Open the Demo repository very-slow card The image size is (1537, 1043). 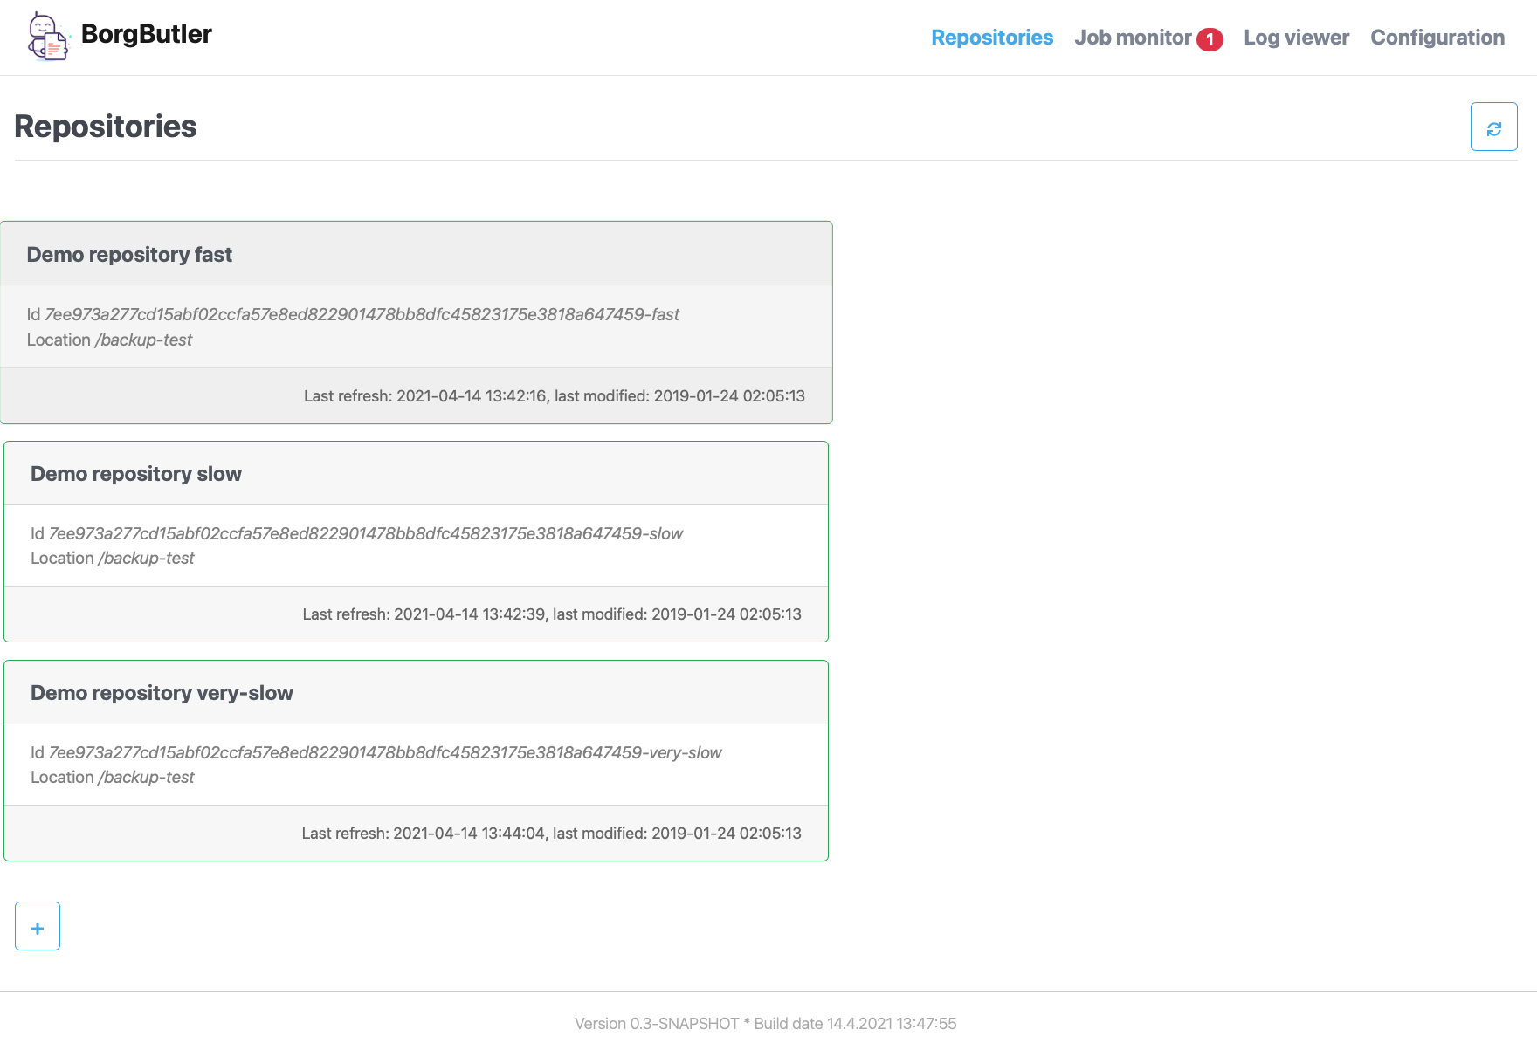pos(417,760)
